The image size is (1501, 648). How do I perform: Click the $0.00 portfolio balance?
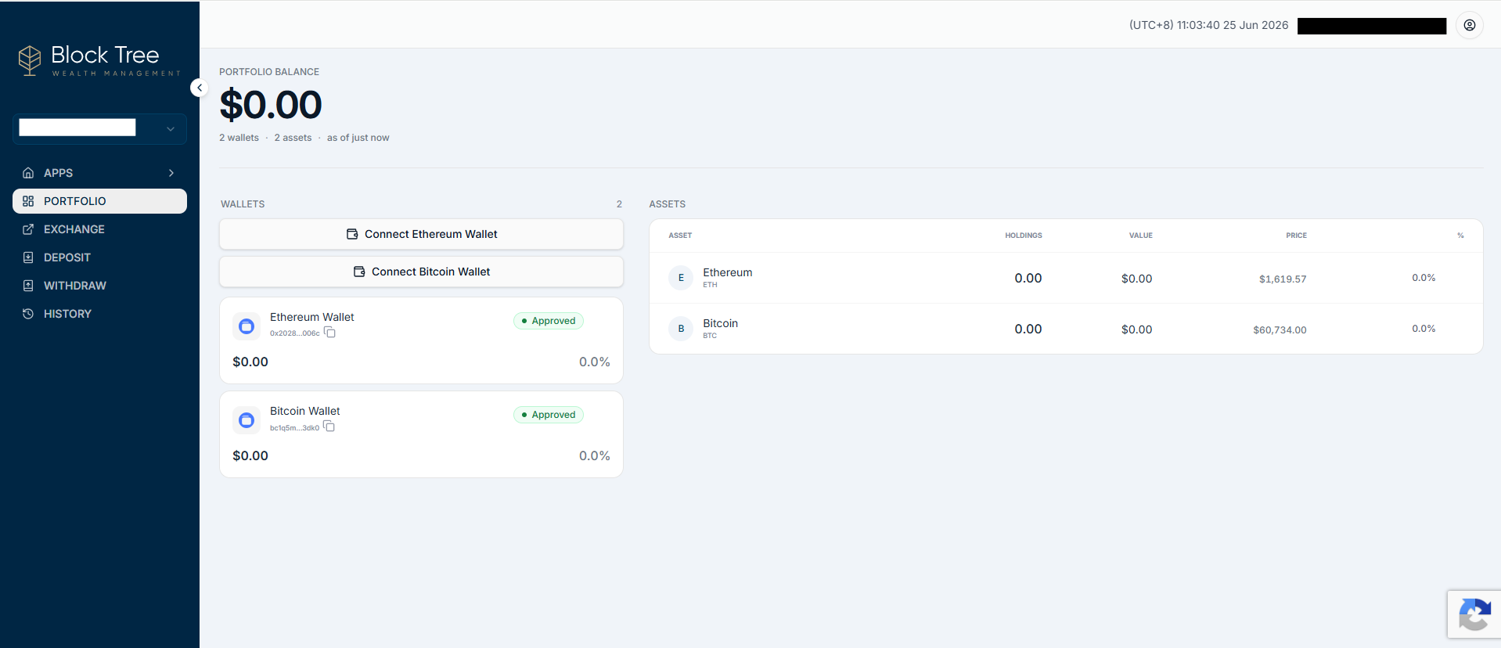pos(271,105)
